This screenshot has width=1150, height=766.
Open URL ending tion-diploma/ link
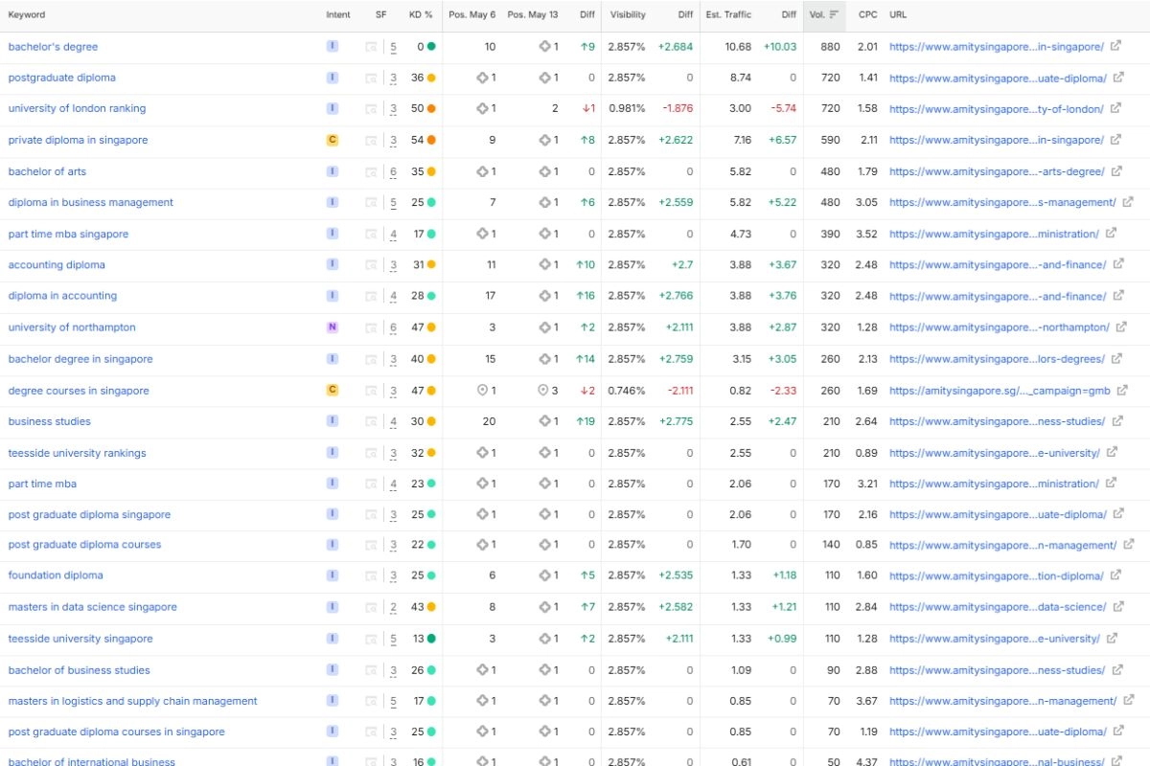click(x=996, y=575)
